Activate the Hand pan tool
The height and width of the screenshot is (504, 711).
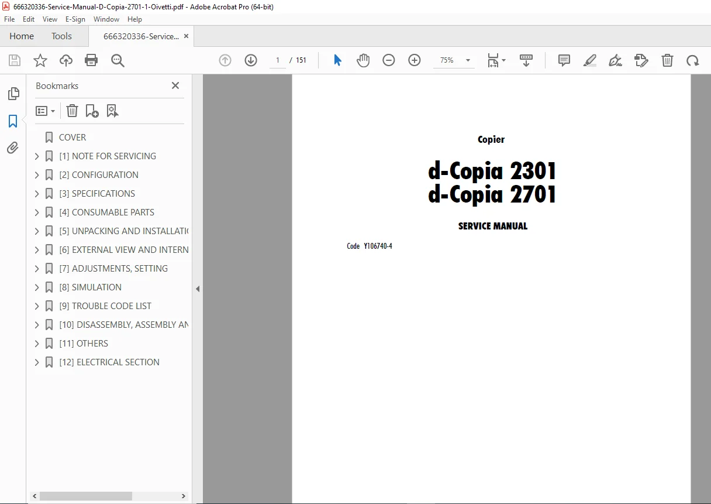[363, 60]
